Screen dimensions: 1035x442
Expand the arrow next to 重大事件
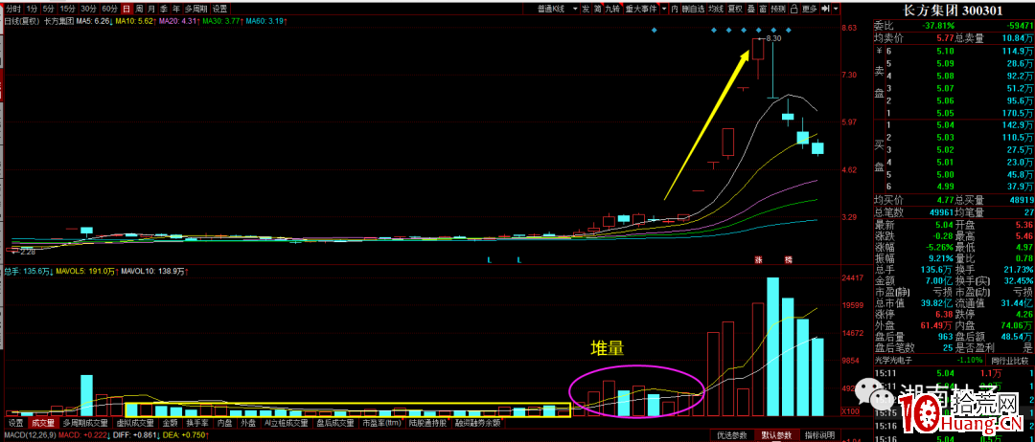[x=664, y=9]
